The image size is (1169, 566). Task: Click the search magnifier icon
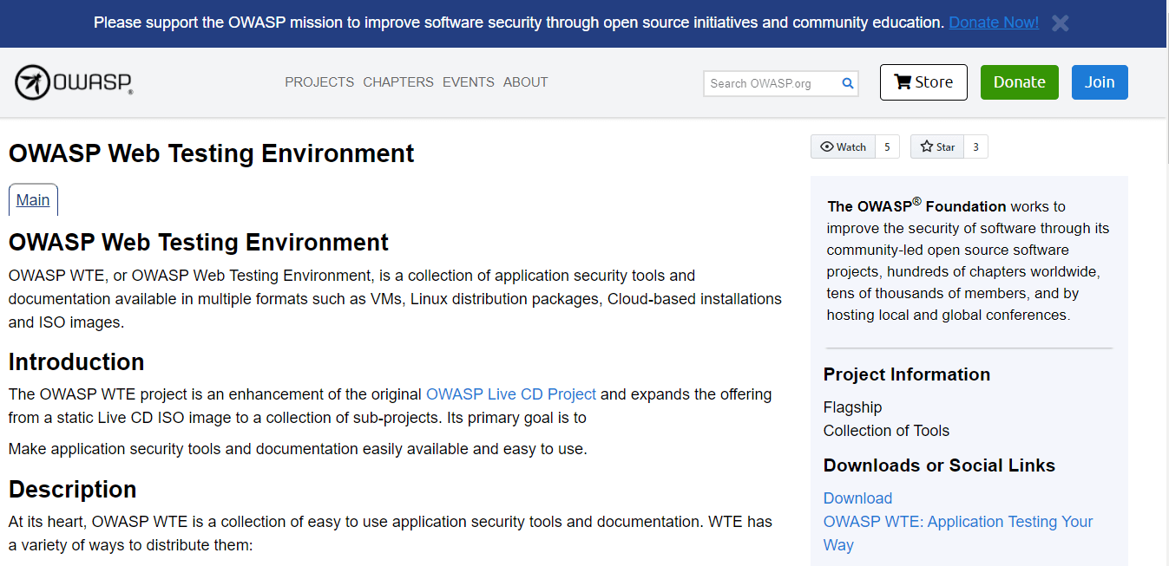pos(848,84)
